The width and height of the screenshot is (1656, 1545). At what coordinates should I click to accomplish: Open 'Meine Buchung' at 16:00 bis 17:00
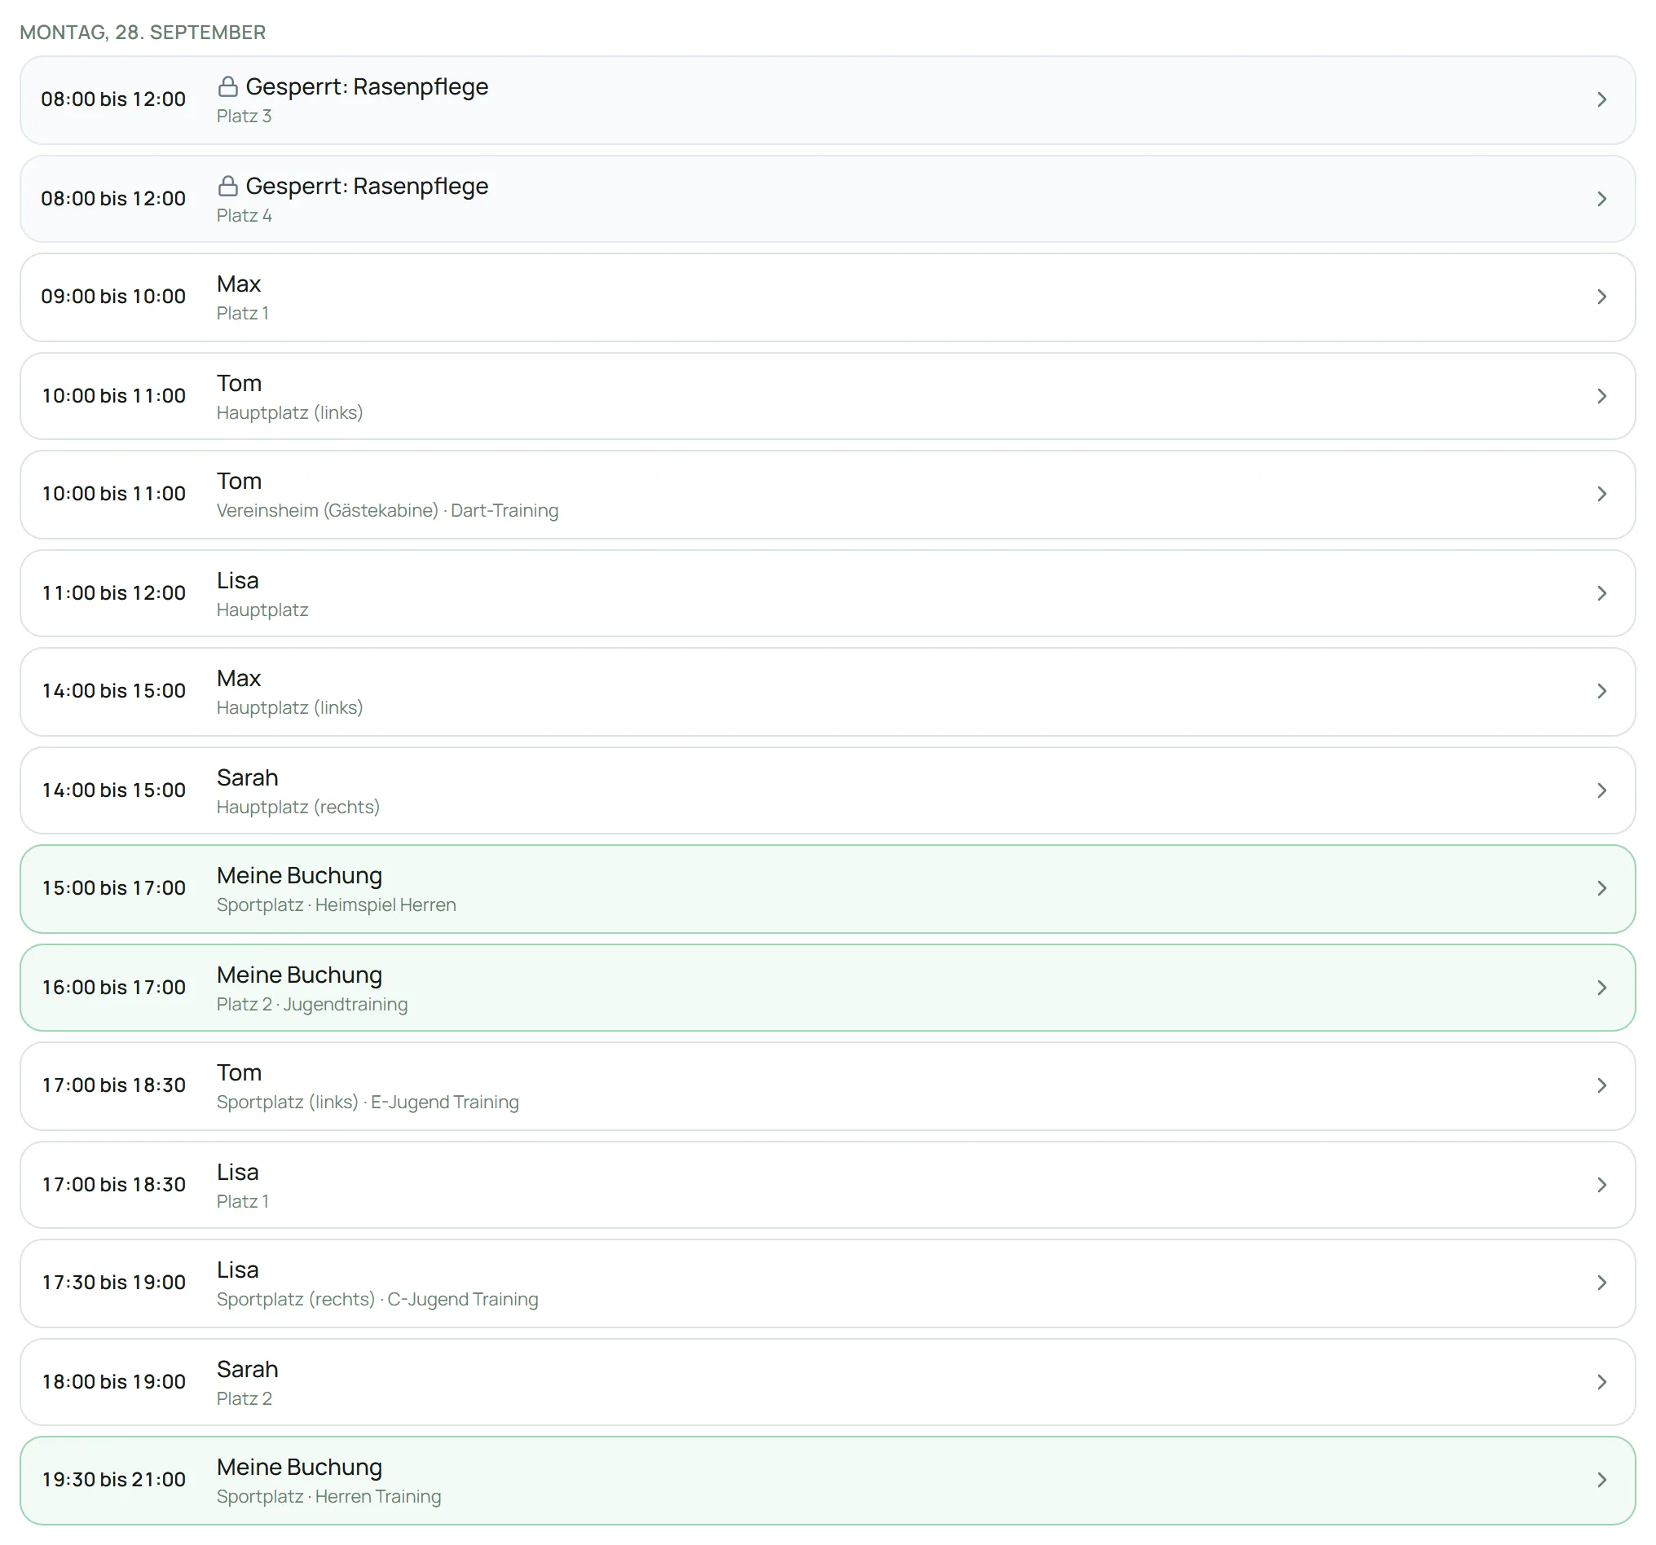827,988
